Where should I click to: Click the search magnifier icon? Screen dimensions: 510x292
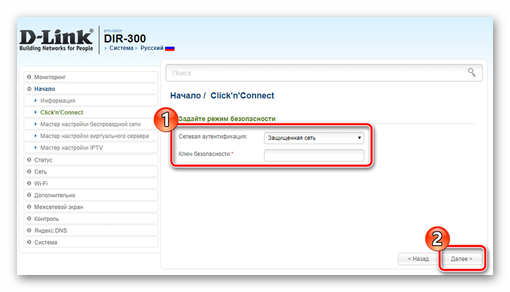(472, 72)
